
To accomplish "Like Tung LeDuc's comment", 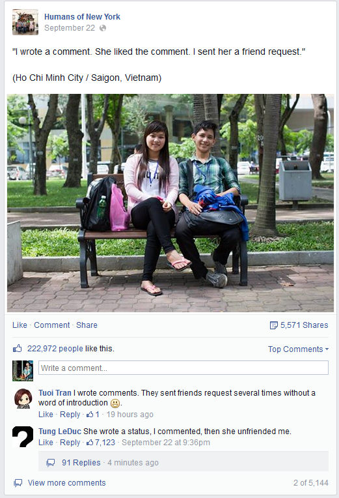I will (x=46, y=442).
